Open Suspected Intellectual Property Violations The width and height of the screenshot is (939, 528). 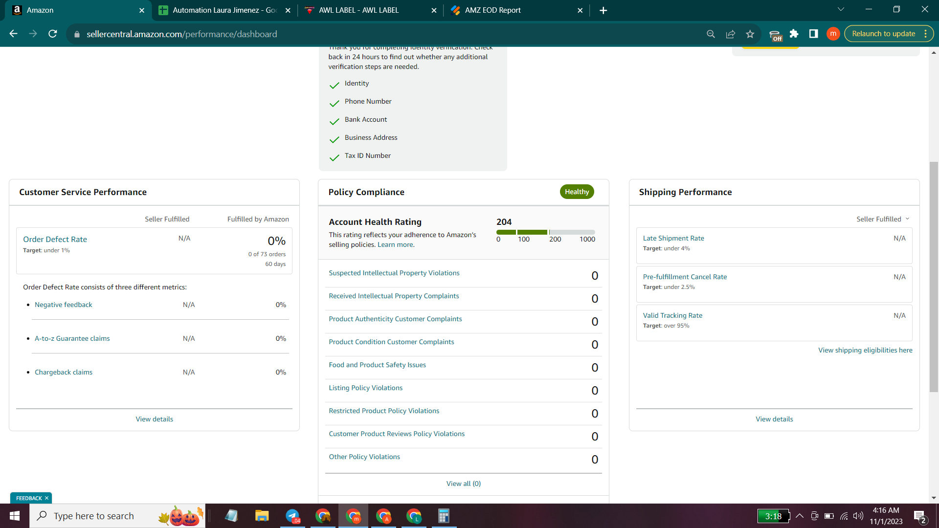(394, 273)
